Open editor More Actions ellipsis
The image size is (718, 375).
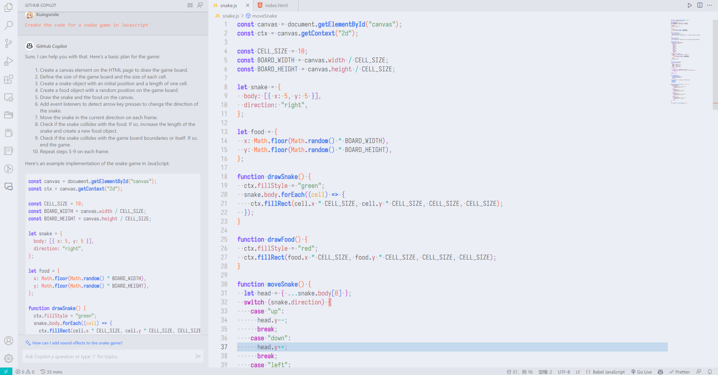point(709,5)
